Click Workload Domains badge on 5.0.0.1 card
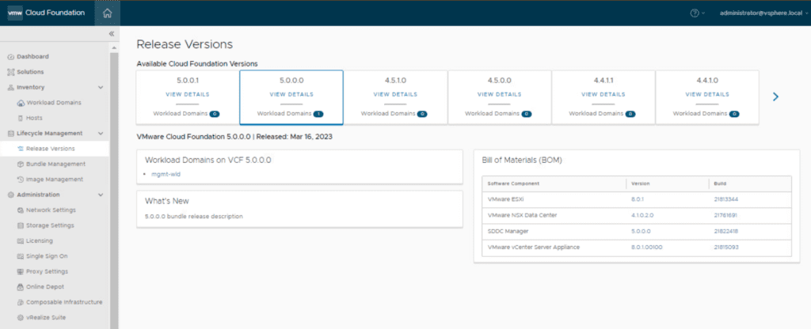This screenshot has height=329, width=811. coord(214,114)
